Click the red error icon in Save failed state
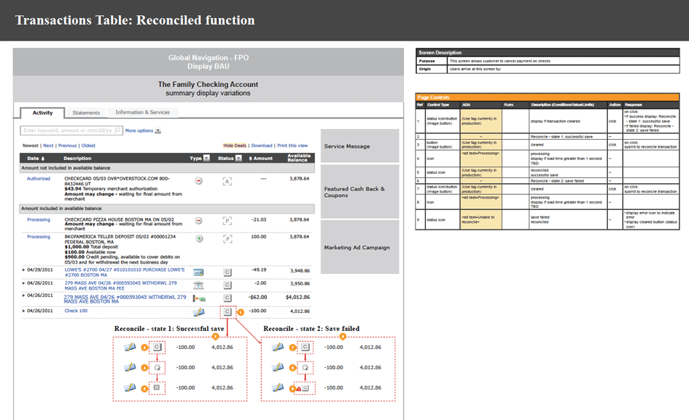The image size is (689, 420). (x=297, y=388)
